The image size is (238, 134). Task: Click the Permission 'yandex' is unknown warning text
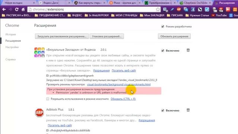pos(91,93)
